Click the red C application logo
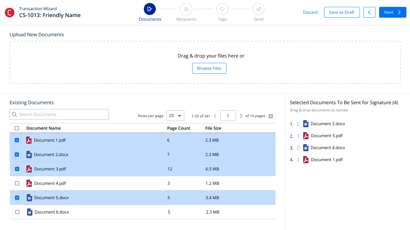This screenshot has height=230, width=410. (10, 12)
